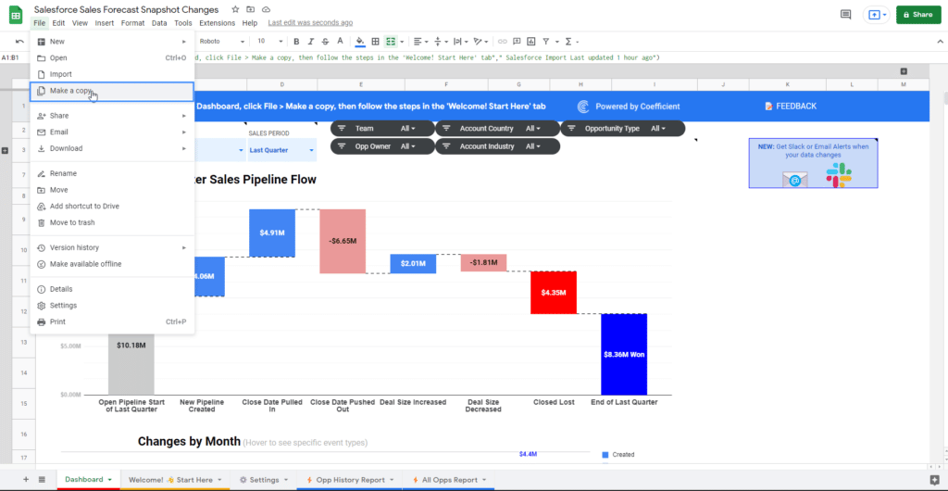Open Version history submenu
Viewport: 948px width, 491px height.
click(112, 248)
